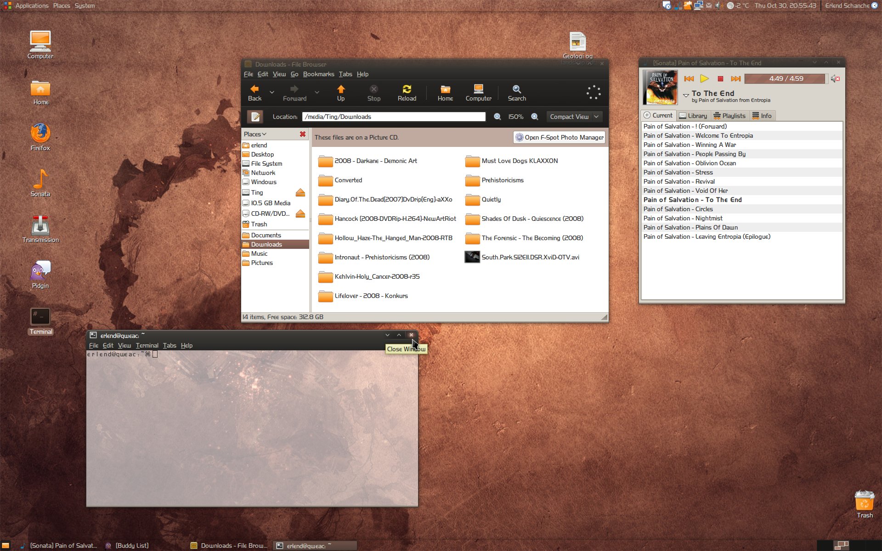This screenshot has width=882, height=551.
Task: Click the Location path input field
Action: 394,117
